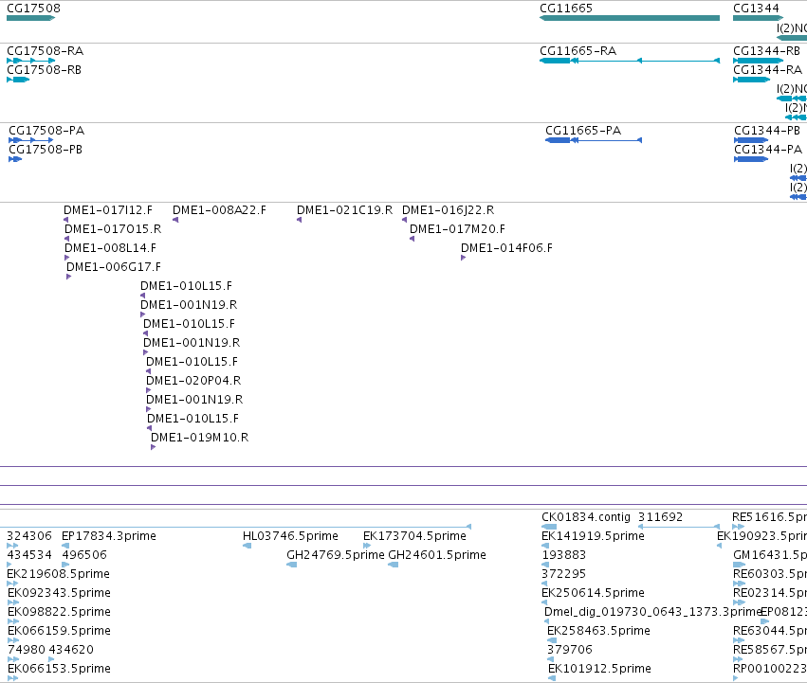This screenshot has width=807, height=683.
Task: Click the CG11665-RA transcript line
Action: pyautogui.click(x=630, y=61)
